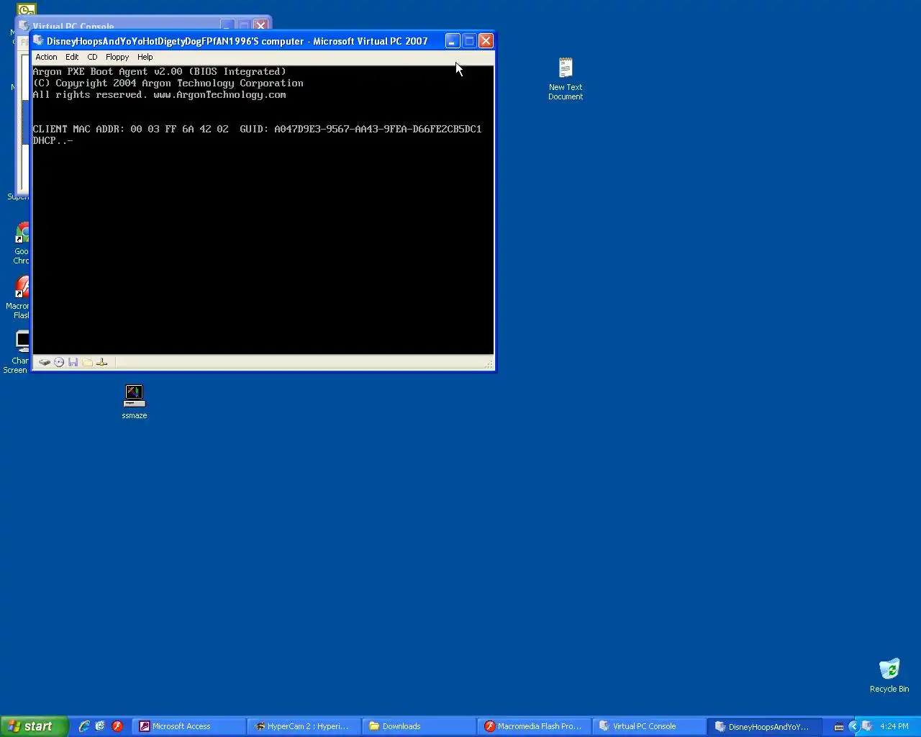Viewport: 921px width, 737px height.
Task: Open the Floppy menu
Action: (x=117, y=57)
